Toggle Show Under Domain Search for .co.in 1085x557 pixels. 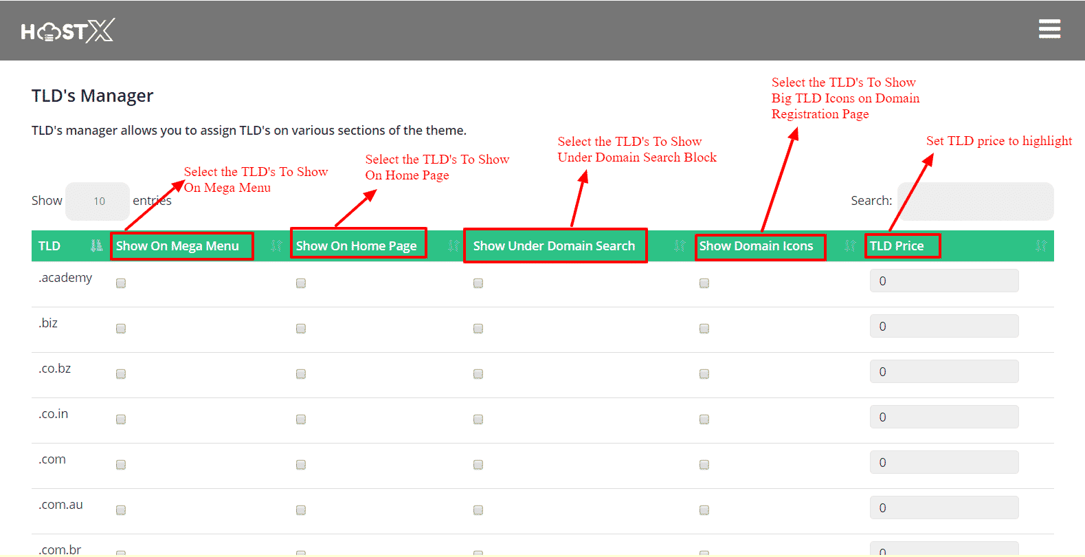pyautogui.click(x=478, y=419)
